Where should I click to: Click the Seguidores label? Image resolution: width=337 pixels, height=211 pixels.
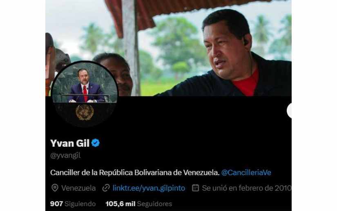pyautogui.click(x=154, y=204)
